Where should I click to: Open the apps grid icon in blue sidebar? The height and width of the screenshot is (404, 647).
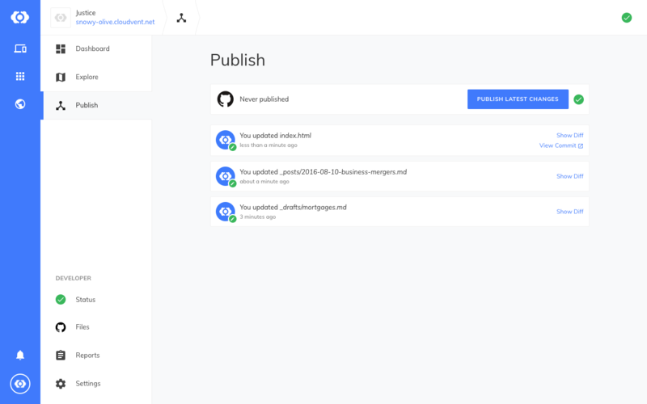[19, 76]
